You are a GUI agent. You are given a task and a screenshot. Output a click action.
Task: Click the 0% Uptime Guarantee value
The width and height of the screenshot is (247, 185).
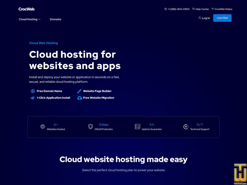pyautogui.click(x=152, y=125)
